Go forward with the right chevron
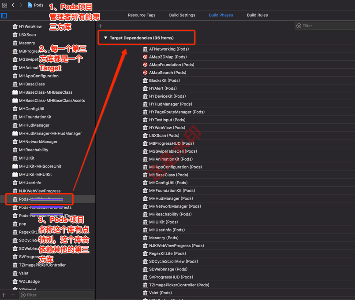This screenshot has height=300, width=355. tap(21, 5)
